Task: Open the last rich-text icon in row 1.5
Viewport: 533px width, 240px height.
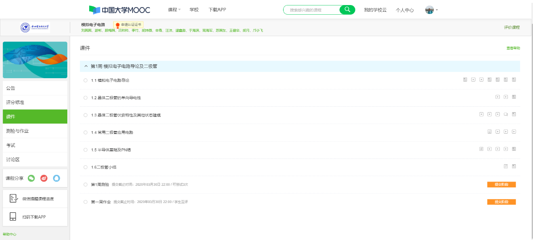Action: (x=514, y=149)
